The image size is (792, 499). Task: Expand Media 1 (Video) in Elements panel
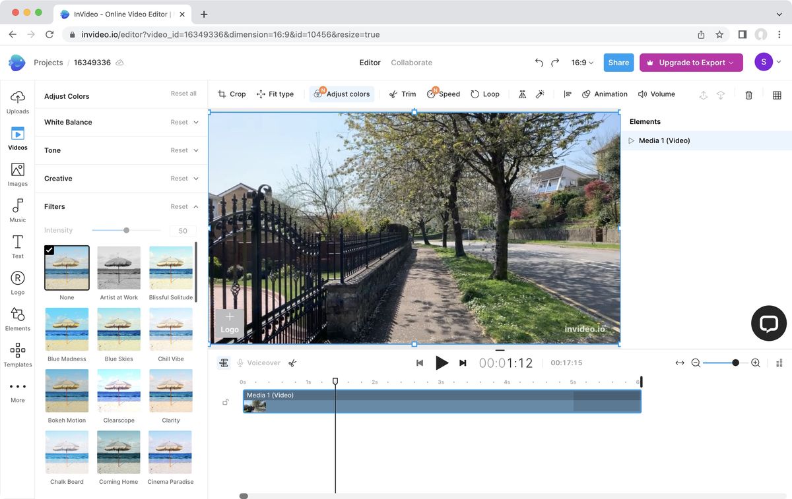pyautogui.click(x=631, y=140)
